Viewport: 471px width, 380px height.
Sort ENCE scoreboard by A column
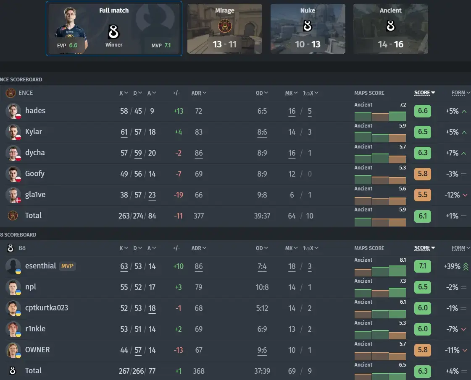152,93
